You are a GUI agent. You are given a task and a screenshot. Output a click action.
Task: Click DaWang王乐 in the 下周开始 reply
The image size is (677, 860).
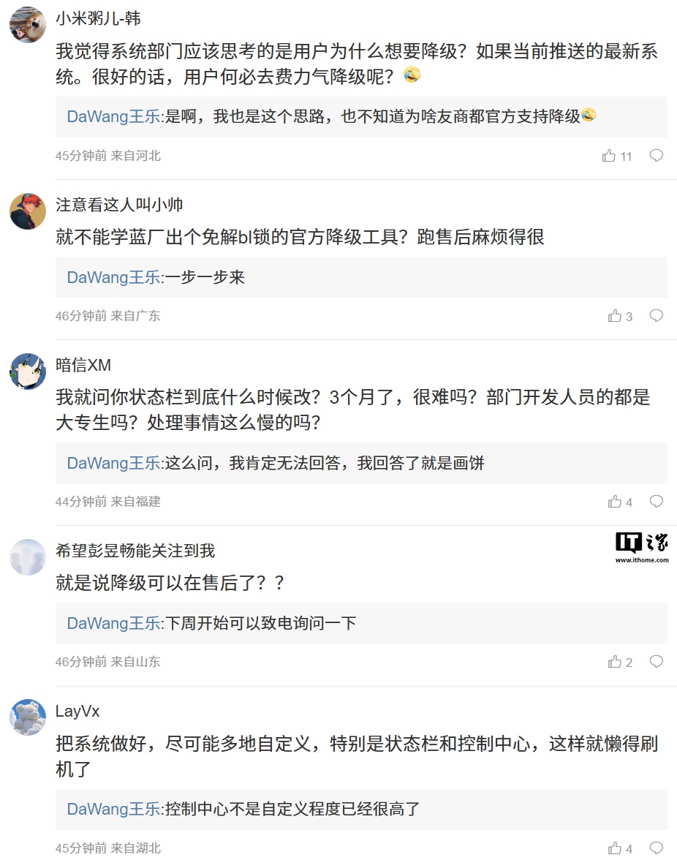113,623
